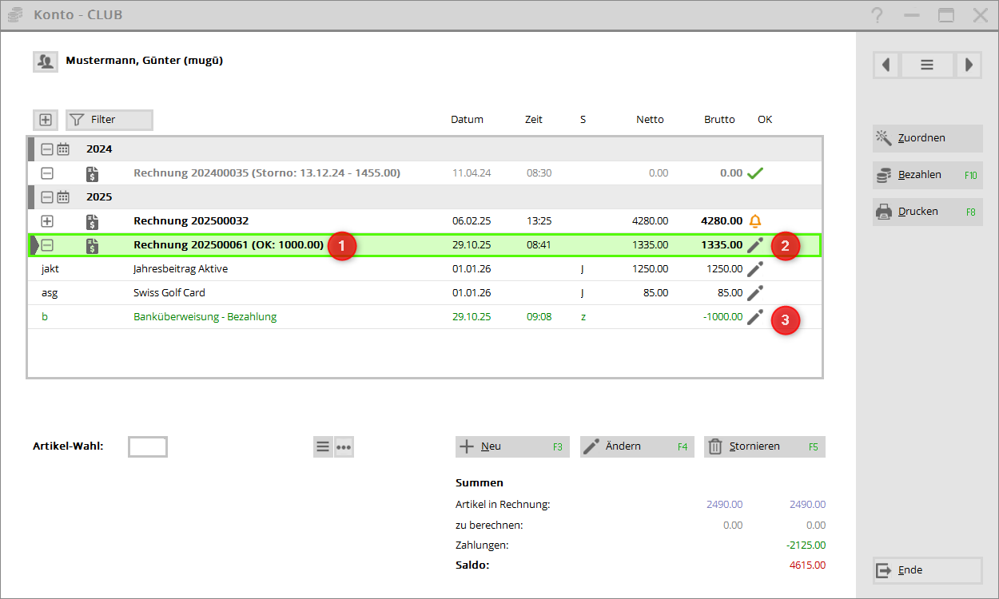Open the Filter button
The image size is (999, 599).
pos(109,120)
